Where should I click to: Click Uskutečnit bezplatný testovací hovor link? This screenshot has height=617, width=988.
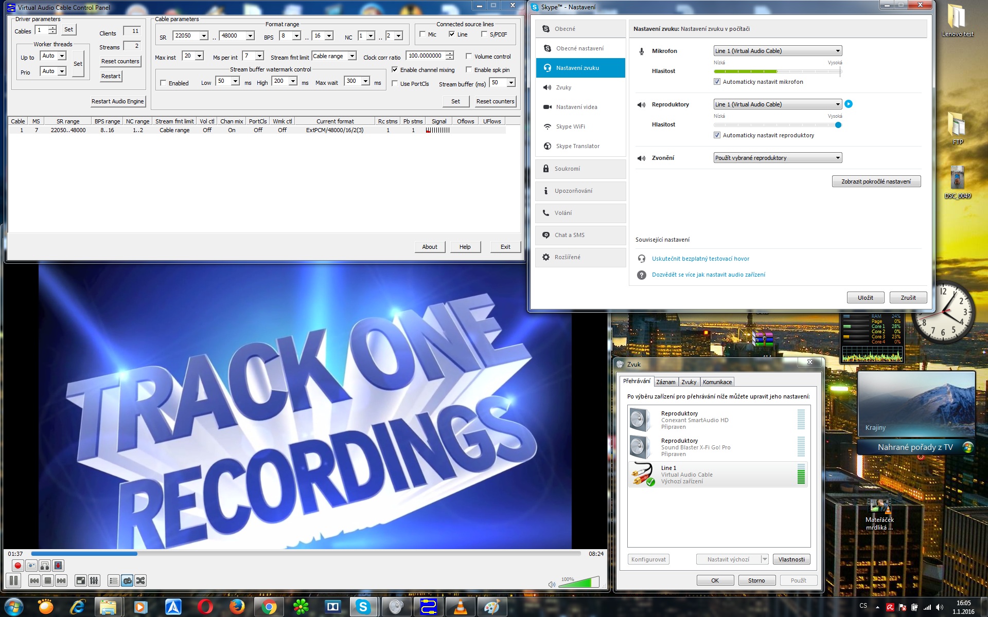(x=700, y=259)
